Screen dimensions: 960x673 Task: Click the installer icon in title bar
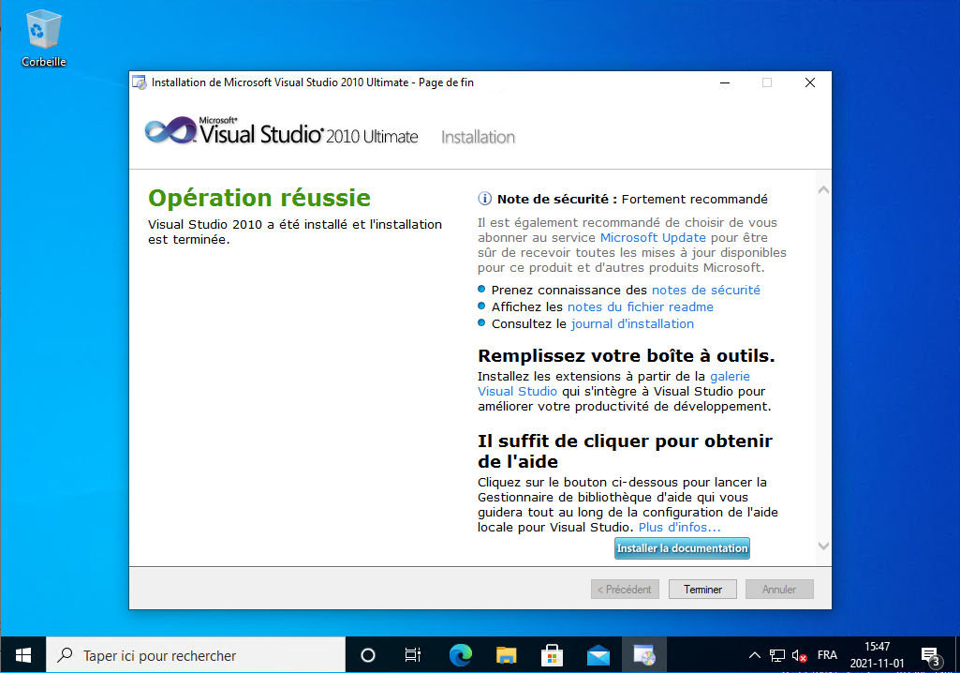coord(140,82)
